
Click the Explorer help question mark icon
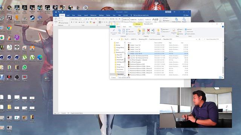[223, 27]
